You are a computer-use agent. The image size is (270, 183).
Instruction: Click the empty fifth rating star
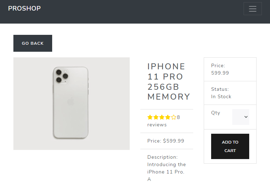click(173, 118)
